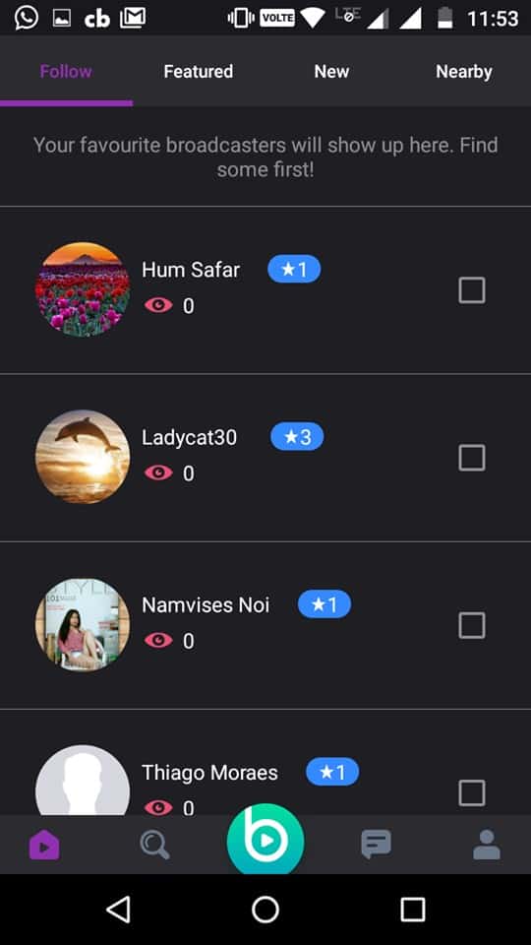Open Hum Safar's tulip field avatar
The width and height of the screenshot is (531, 945).
tap(83, 289)
